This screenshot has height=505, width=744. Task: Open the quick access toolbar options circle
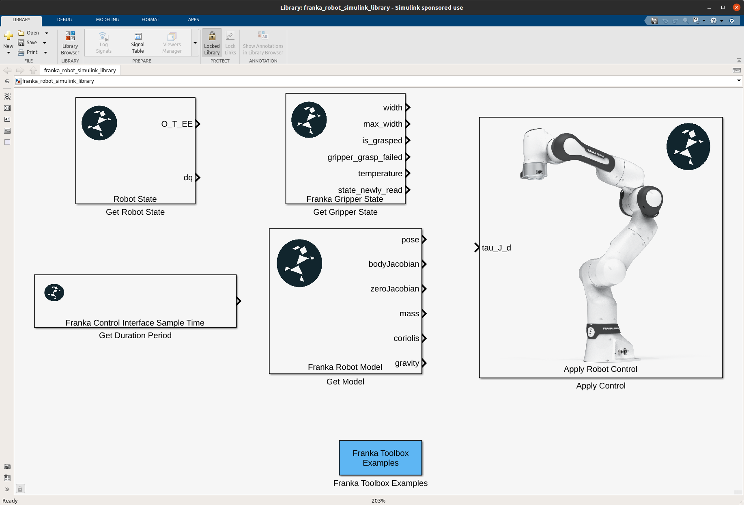[x=732, y=21]
